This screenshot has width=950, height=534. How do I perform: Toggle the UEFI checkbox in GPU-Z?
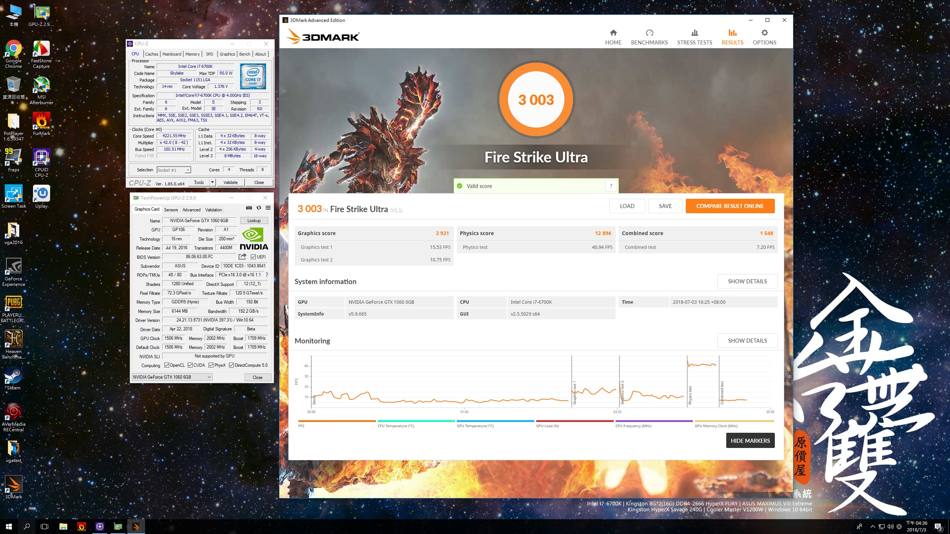pos(253,257)
